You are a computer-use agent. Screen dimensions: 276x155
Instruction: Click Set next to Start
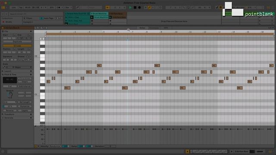click(15, 35)
